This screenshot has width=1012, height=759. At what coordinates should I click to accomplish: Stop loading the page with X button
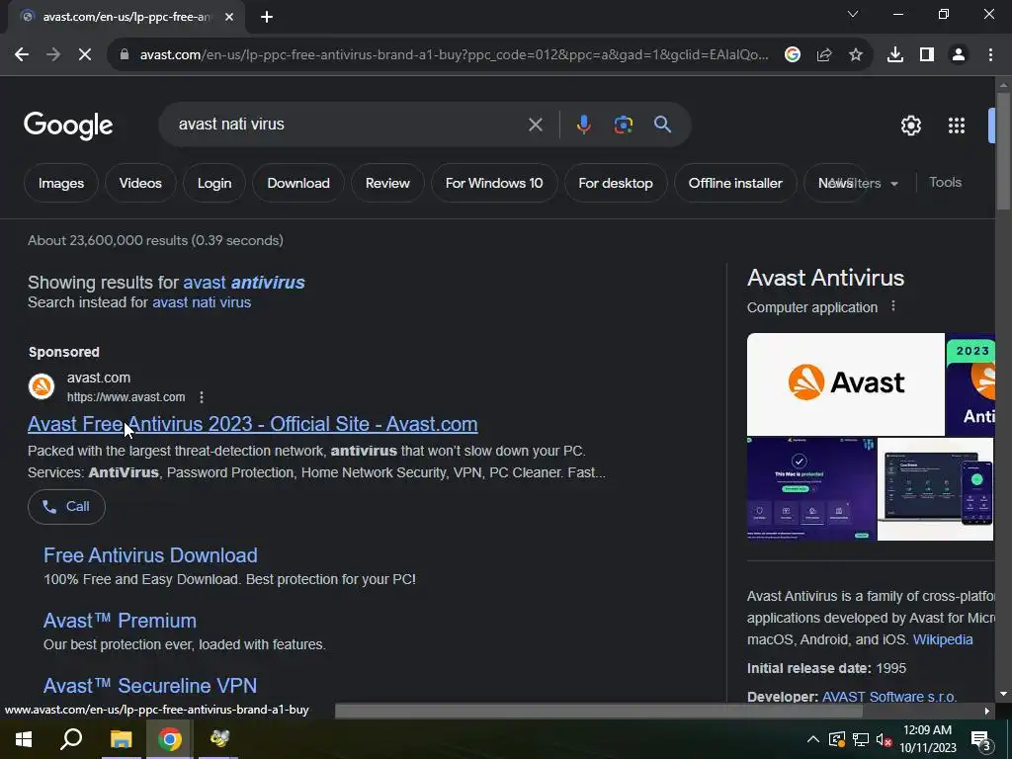[85, 55]
